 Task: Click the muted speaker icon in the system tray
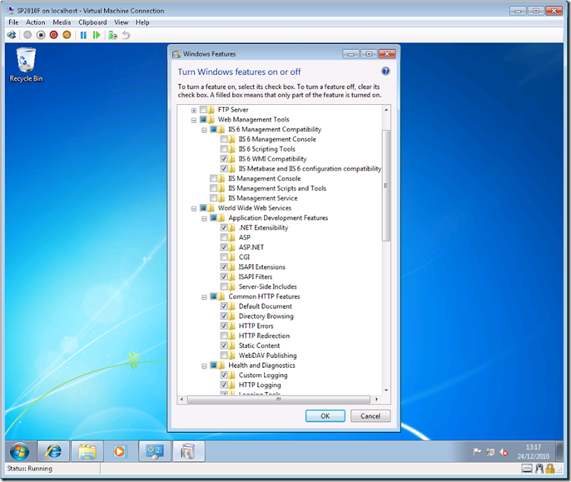tap(503, 451)
